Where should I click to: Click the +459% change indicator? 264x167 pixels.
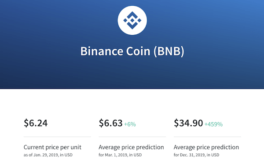[x=213, y=124]
